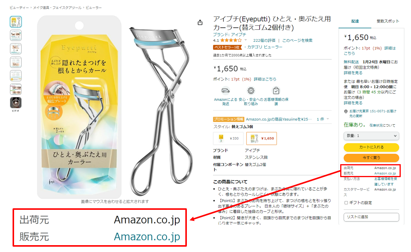Switch to the 配達 tab

click(355, 21)
